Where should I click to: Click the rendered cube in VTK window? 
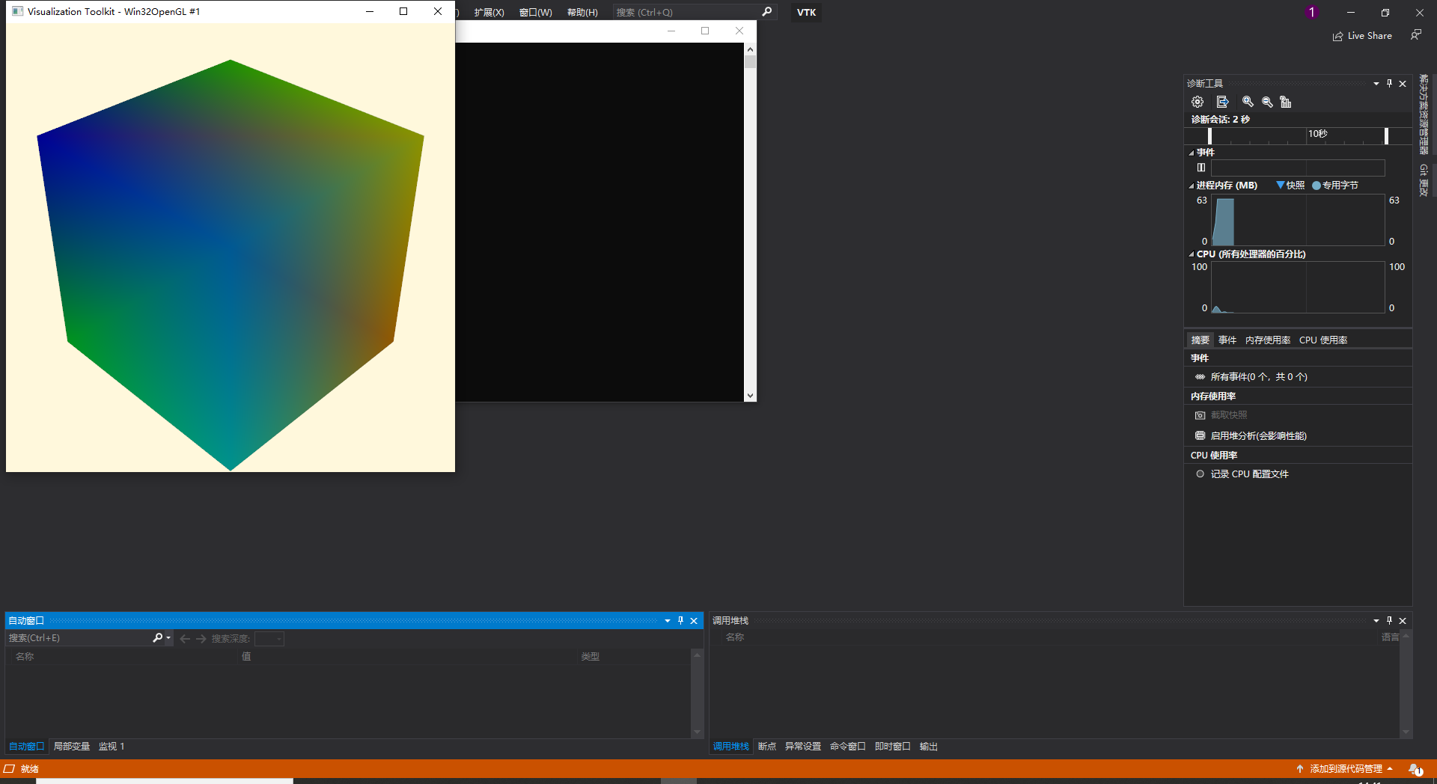(x=231, y=265)
